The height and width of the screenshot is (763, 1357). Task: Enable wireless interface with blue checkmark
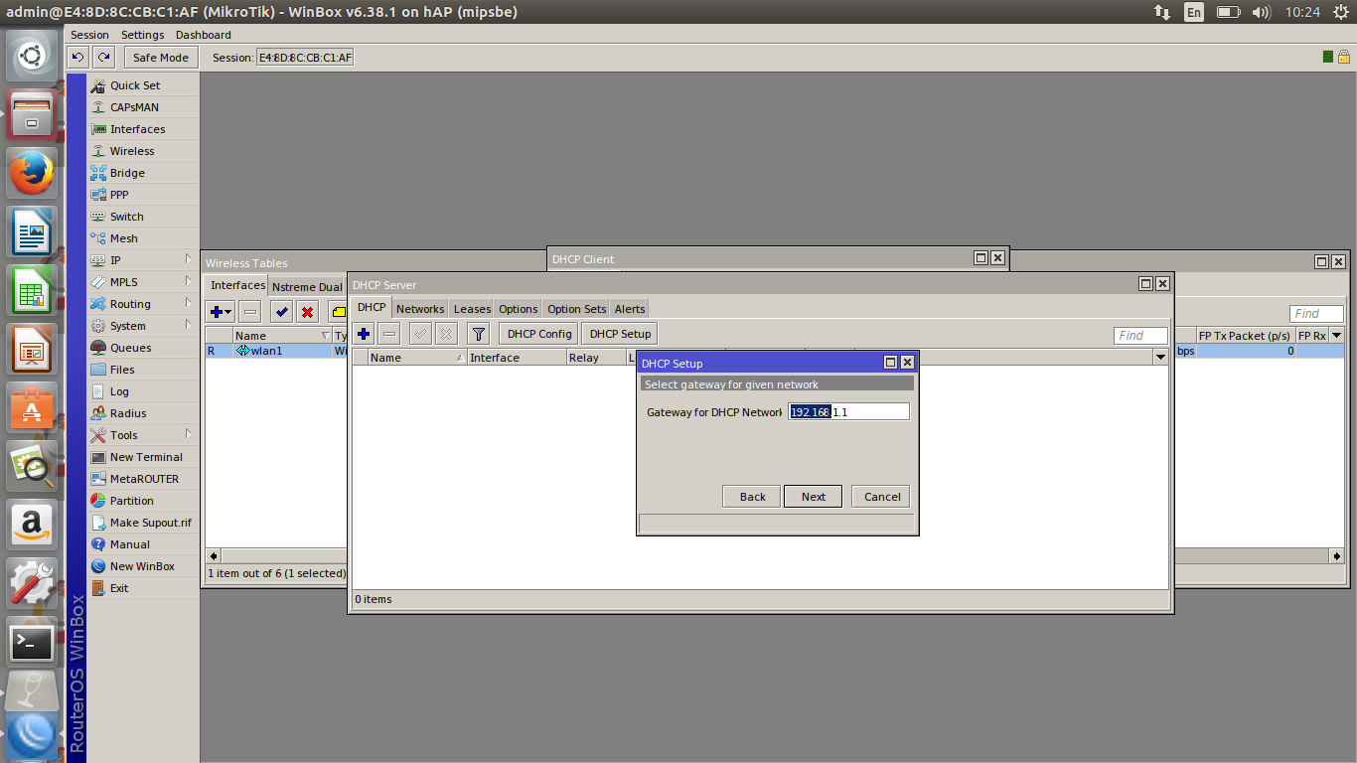(x=282, y=312)
